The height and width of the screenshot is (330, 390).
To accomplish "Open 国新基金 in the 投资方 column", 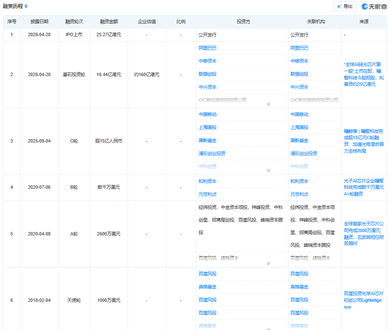I will [208, 140].
